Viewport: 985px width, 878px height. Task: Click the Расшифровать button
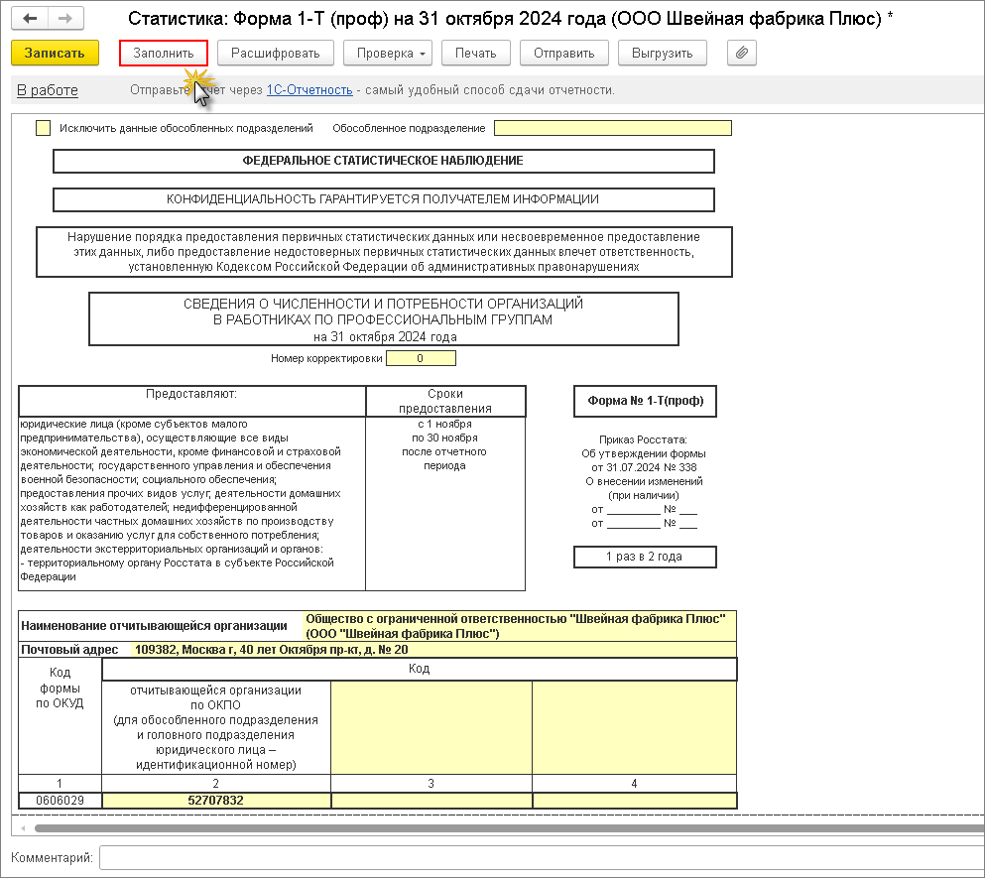[275, 53]
